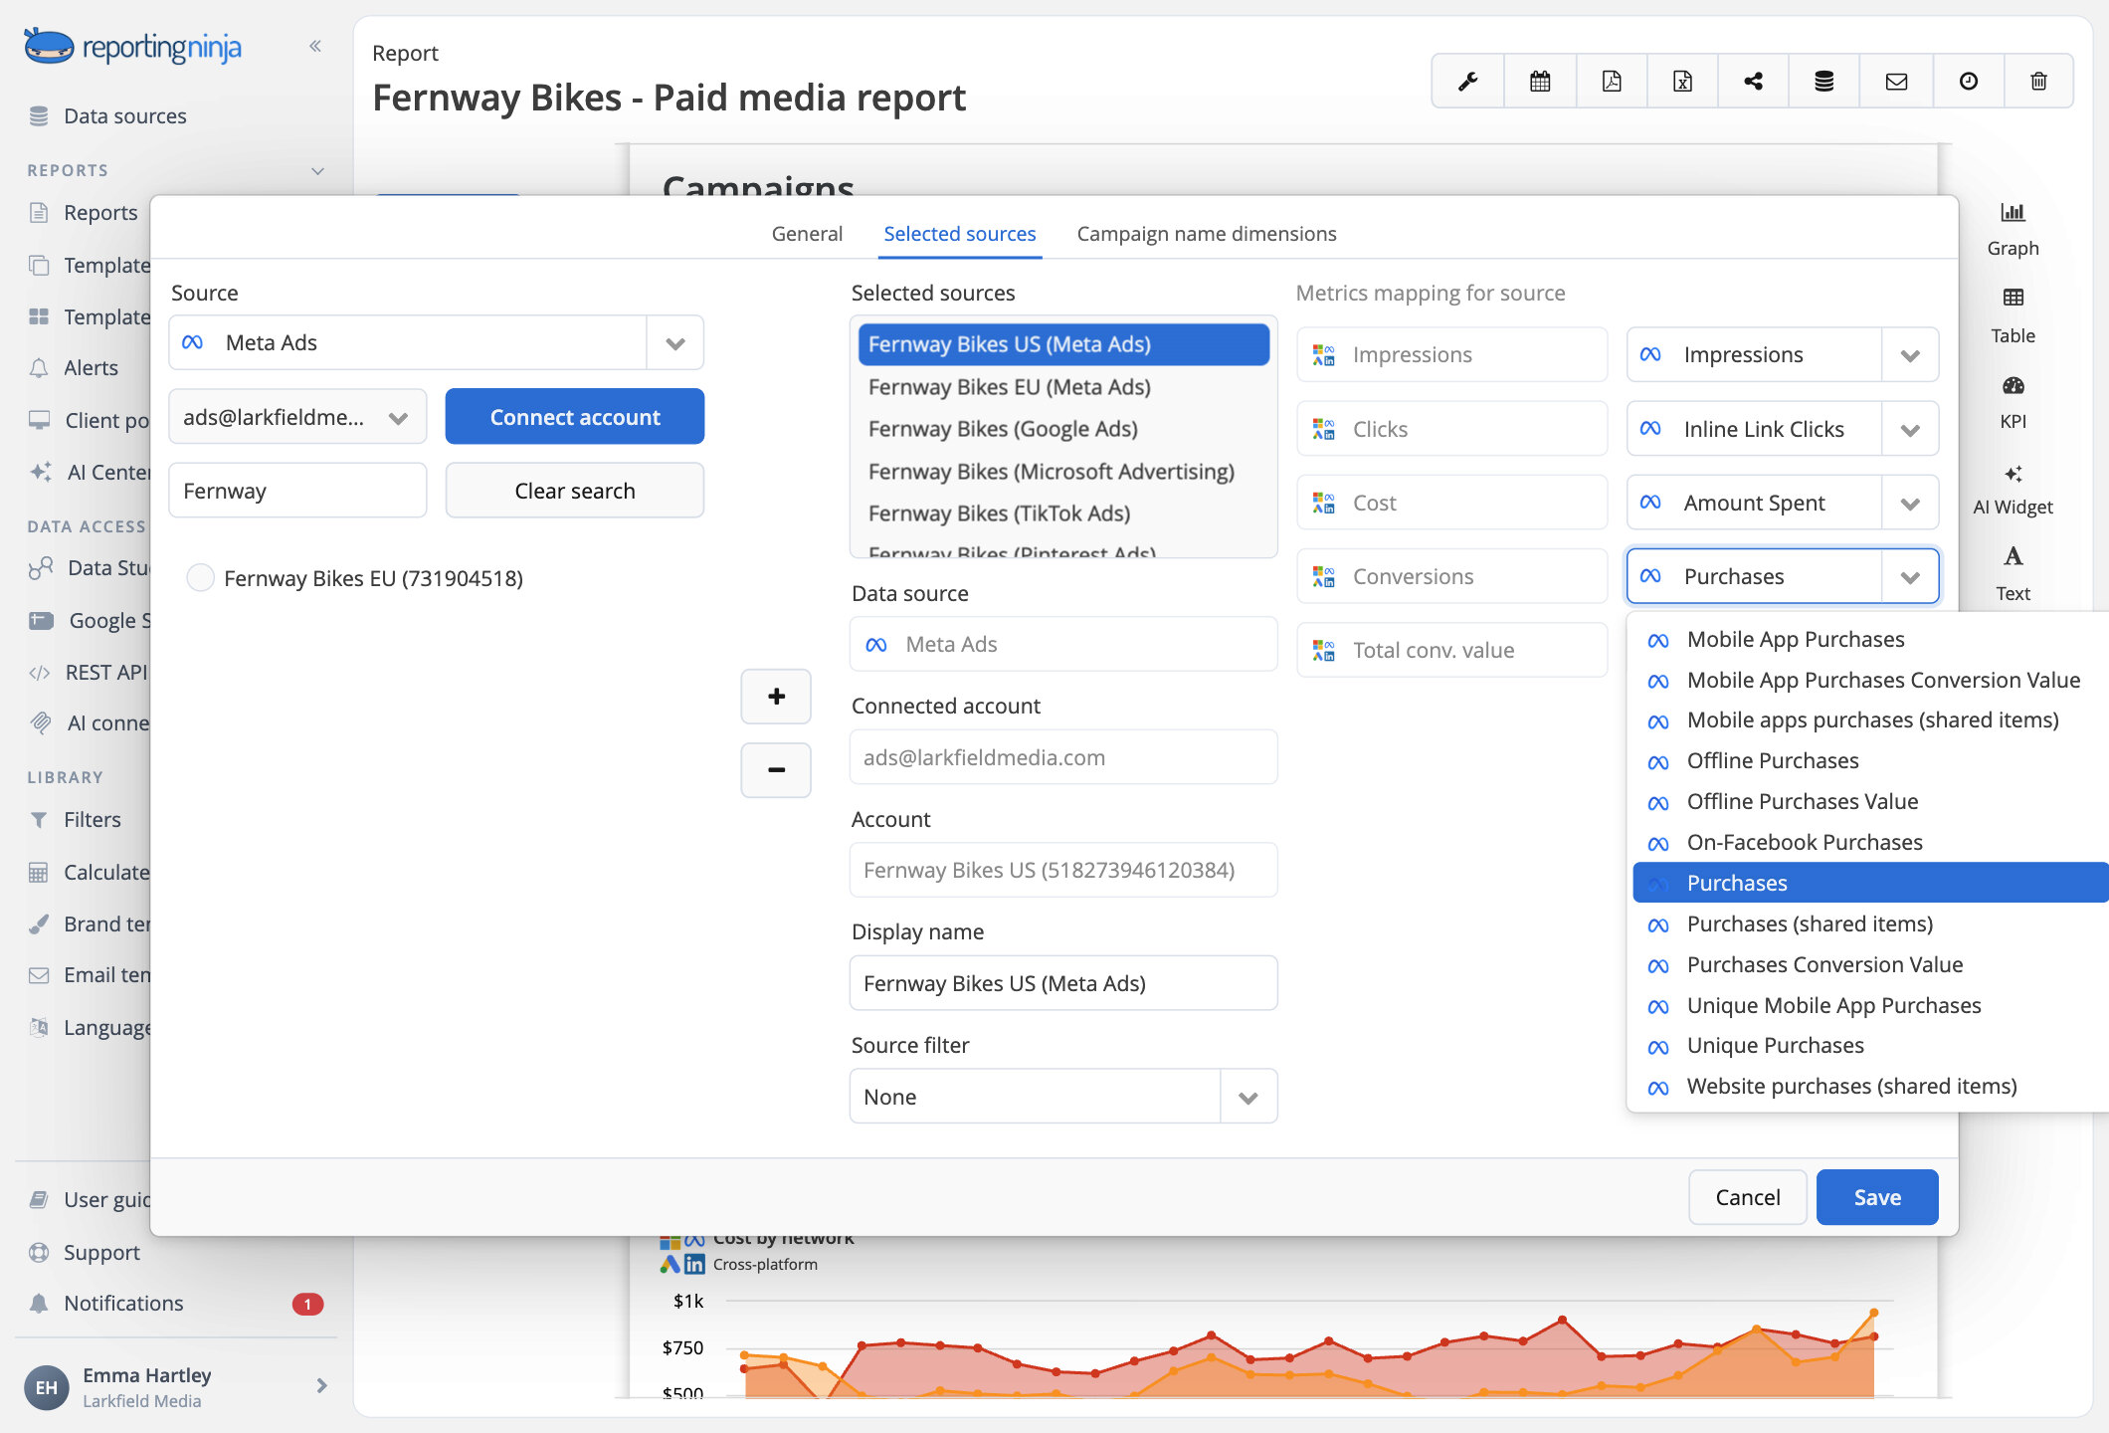This screenshot has width=2109, height=1433.
Task: Click the Clear search button
Action: [x=575, y=491]
